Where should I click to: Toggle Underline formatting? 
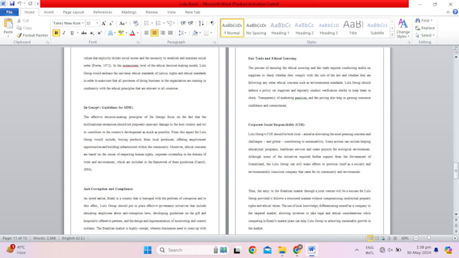pyautogui.click(x=72, y=33)
